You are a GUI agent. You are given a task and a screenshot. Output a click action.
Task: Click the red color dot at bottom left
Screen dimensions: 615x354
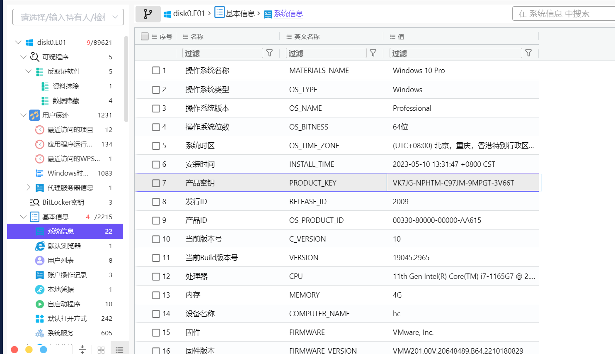pyautogui.click(x=15, y=349)
